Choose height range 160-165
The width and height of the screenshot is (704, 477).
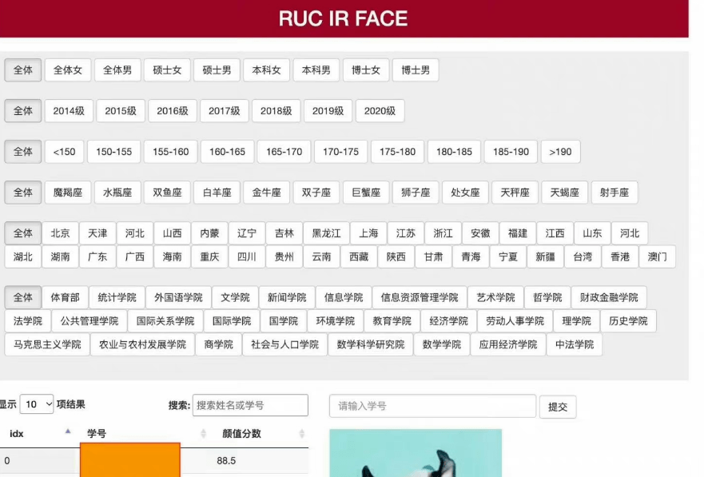227,152
